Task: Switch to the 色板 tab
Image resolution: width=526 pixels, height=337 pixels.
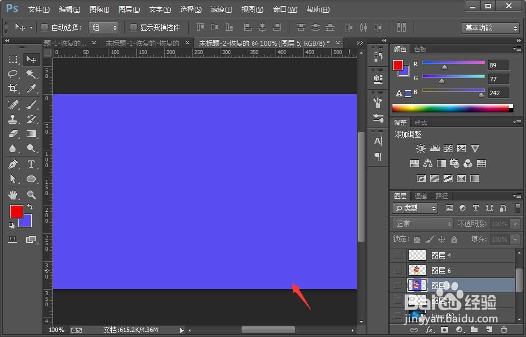Action: pos(420,50)
